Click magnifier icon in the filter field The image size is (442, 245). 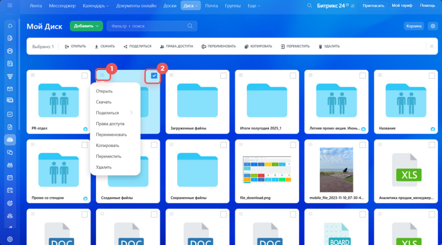pyautogui.click(x=190, y=26)
